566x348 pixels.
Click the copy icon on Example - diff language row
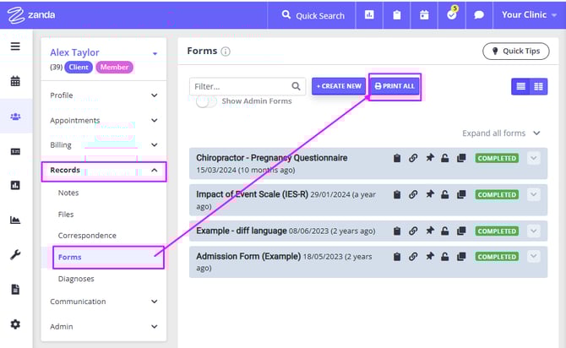461,231
